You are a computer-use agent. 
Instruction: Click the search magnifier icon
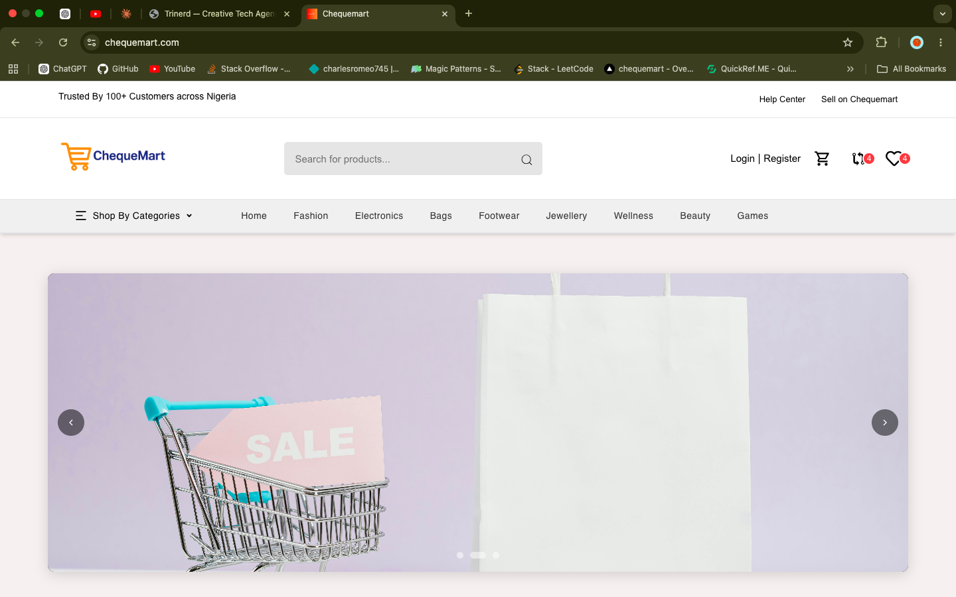click(x=526, y=159)
